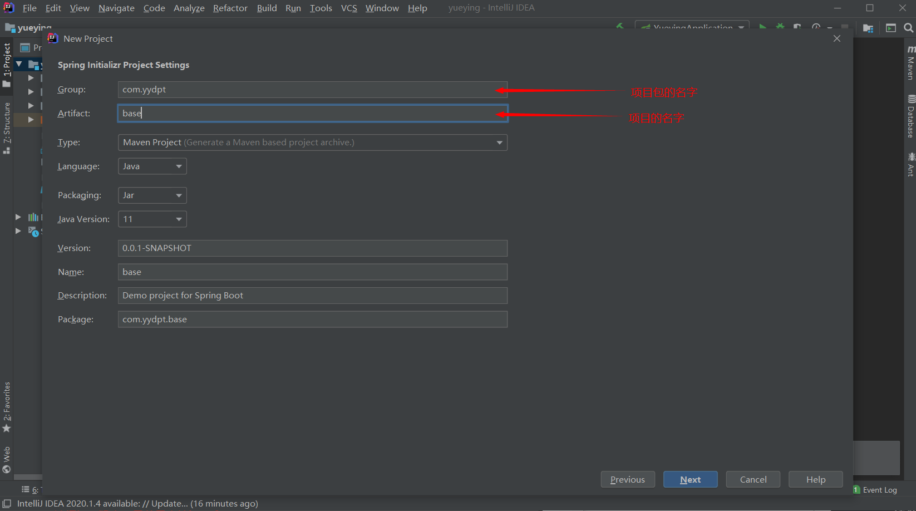The height and width of the screenshot is (511, 916).
Task: Open the View menu
Action: [80, 8]
